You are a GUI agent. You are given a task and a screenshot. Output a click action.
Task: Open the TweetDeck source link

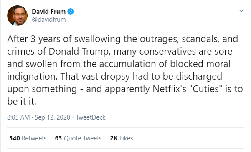coord(91,117)
